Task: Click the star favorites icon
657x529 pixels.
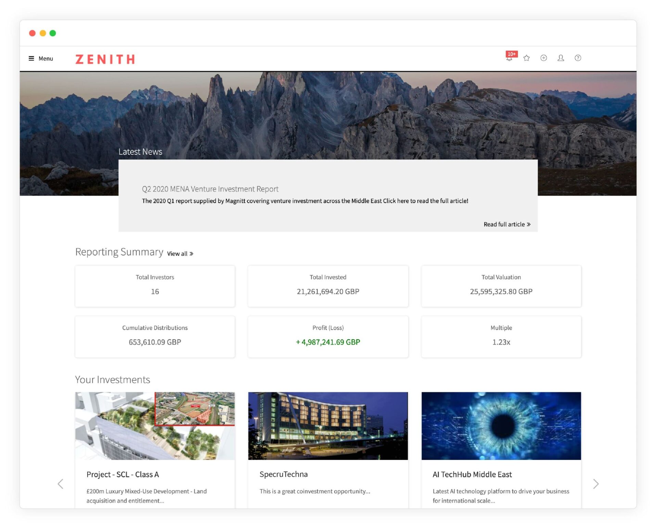Action: click(x=527, y=58)
